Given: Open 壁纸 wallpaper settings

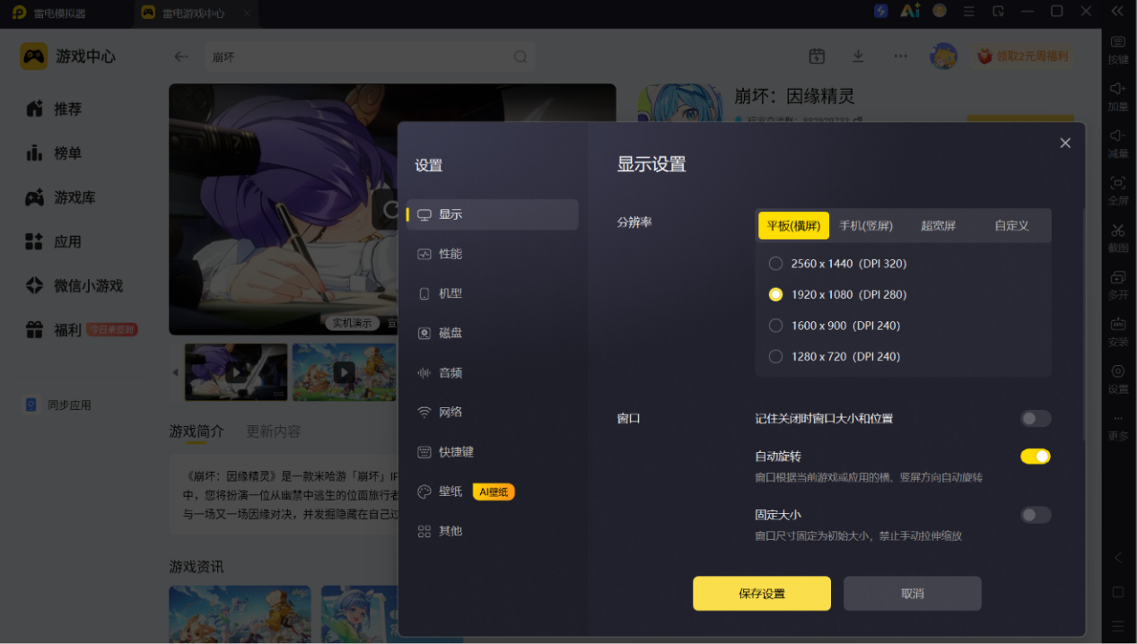Looking at the screenshot, I should pos(493,492).
